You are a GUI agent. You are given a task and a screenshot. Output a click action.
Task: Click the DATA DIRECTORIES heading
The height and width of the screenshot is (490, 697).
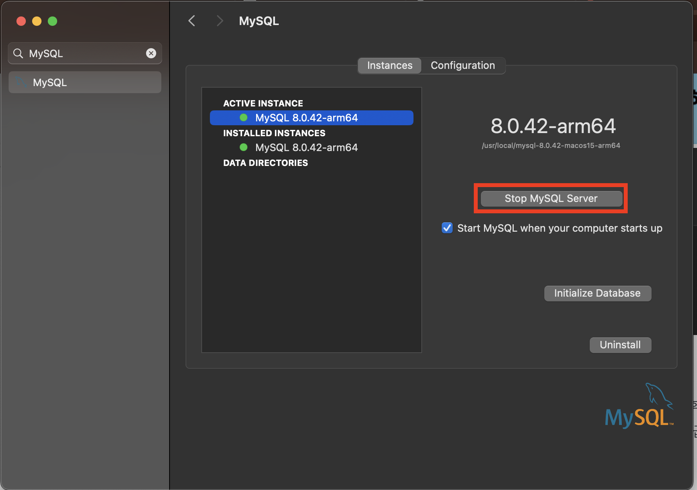click(265, 163)
